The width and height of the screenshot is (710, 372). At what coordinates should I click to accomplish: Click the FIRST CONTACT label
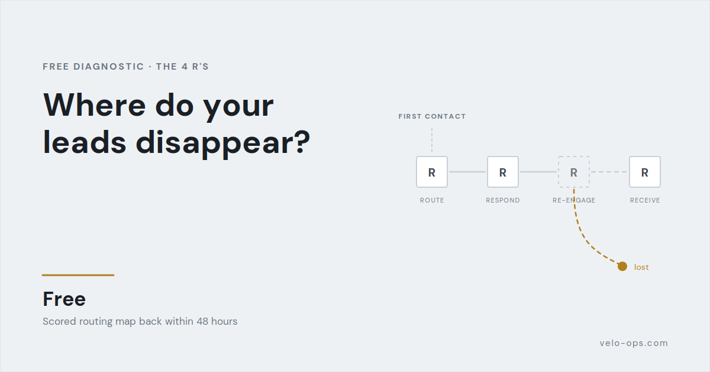432,116
